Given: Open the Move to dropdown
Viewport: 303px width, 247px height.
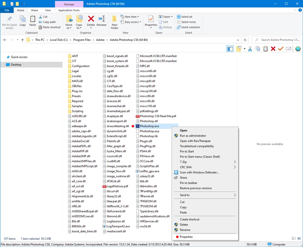Looking at the screenshot, I should (69, 26).
